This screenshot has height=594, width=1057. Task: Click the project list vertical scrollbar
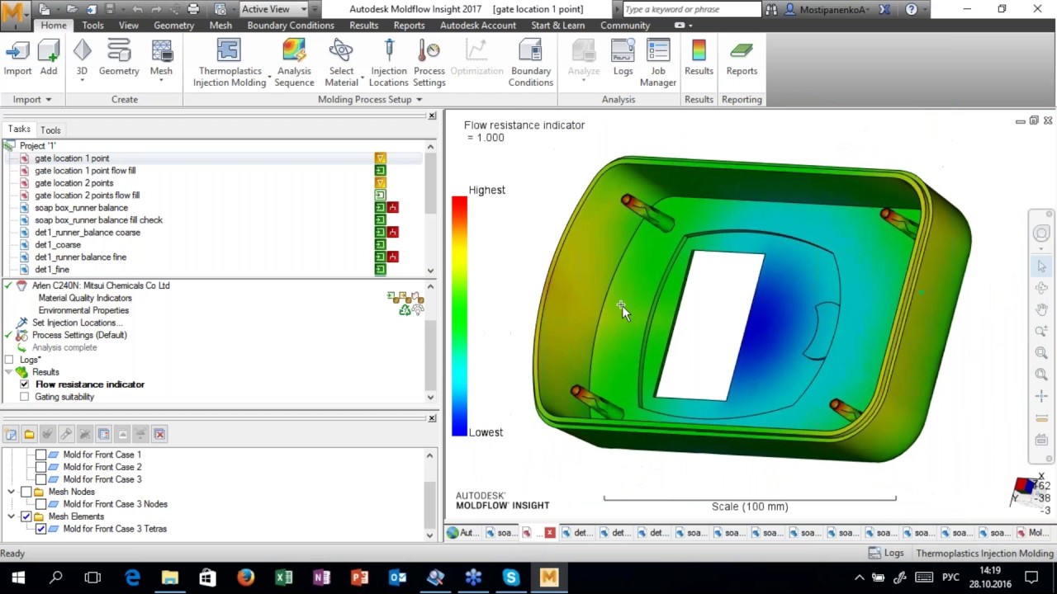click(x=430, y=208)
